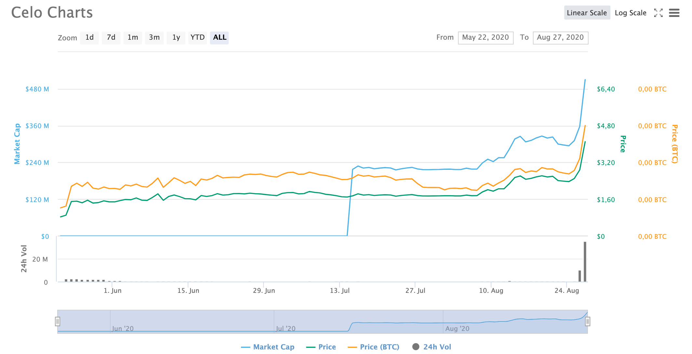Image resolution: width=692 pixels, height=354 pixels.
Task: Select the 3m zoom range
Action: pyautogui.click(x=154, y=38)
